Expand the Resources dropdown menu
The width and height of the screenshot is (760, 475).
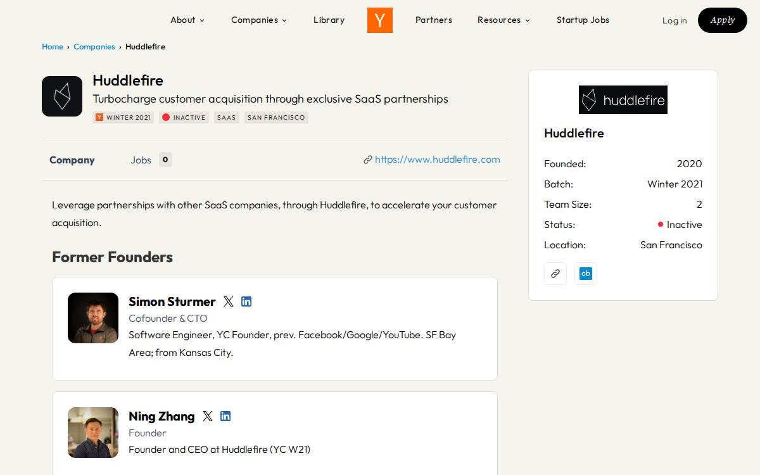coord(503,20)
